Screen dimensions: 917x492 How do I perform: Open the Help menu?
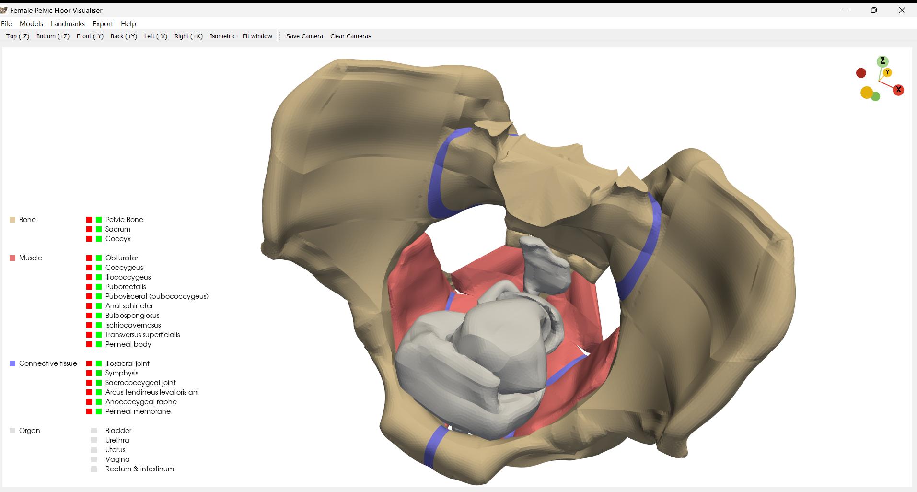point(128,24)
